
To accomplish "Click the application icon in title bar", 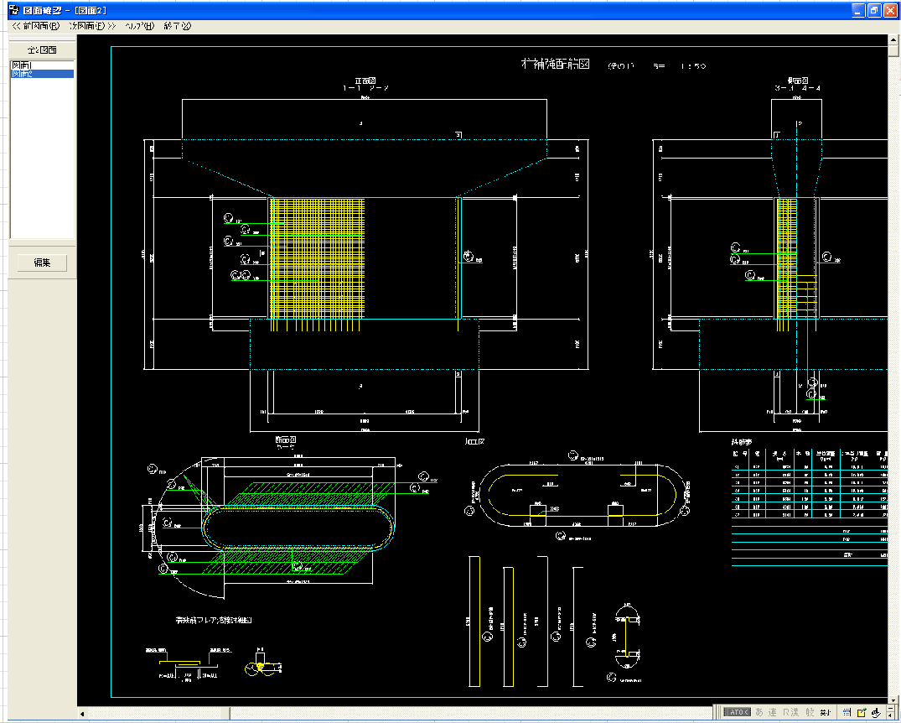I will (13, 10).
